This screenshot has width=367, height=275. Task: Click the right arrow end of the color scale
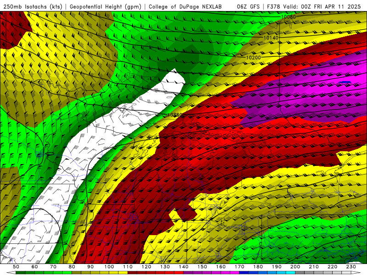[356, 273]
